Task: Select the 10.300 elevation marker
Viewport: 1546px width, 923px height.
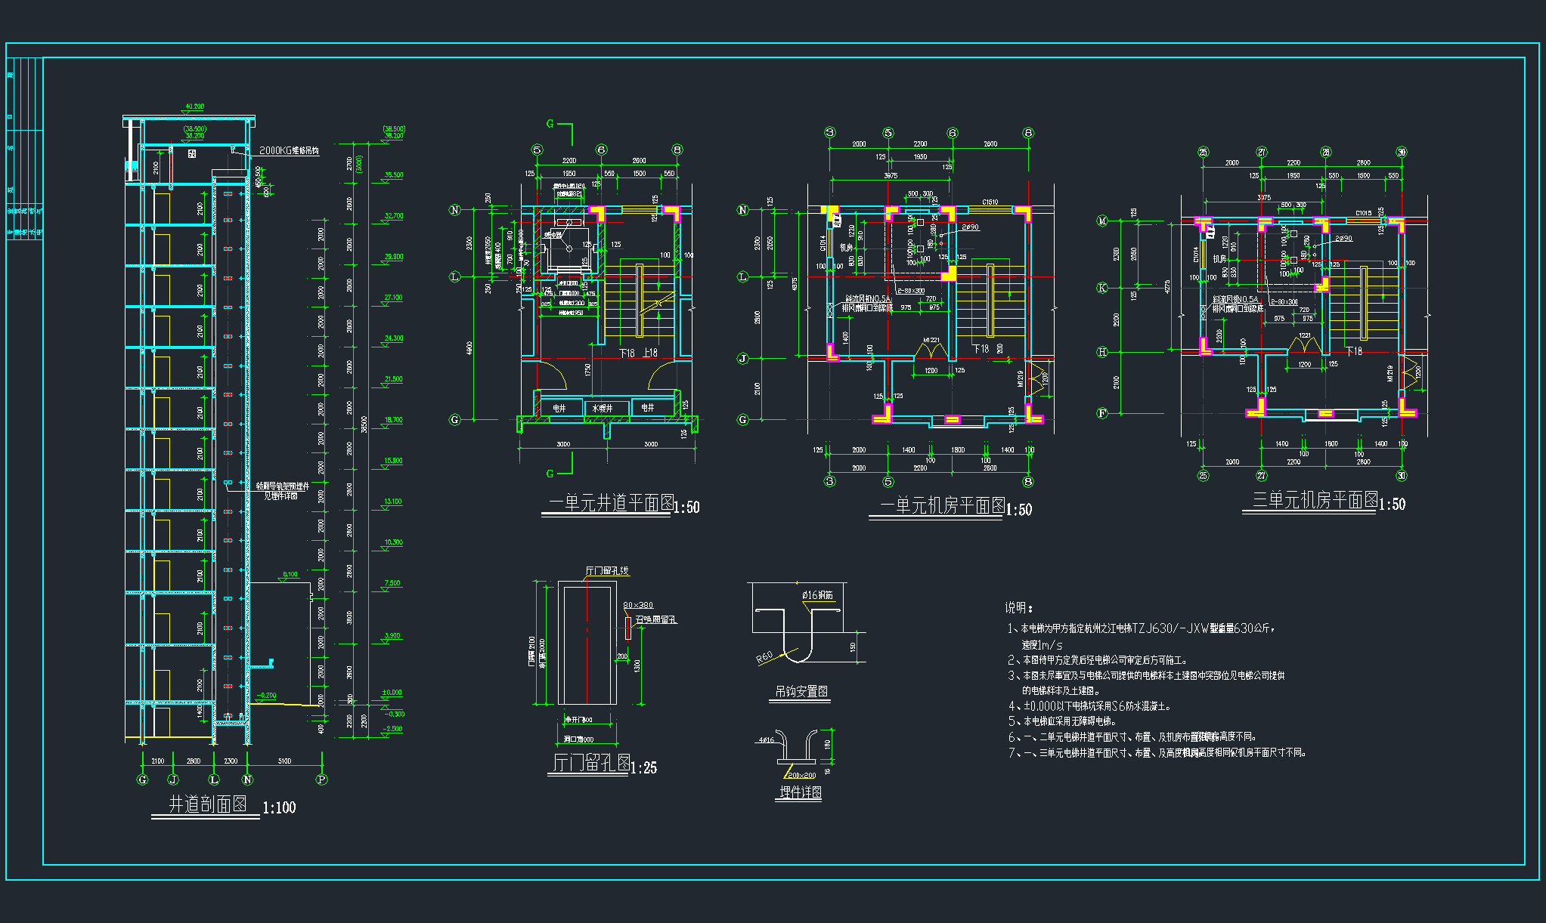Action: click(x=394, y=542)
